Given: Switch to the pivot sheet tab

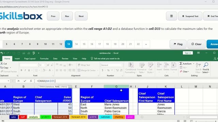Looking at the screenshot, I should (130, 117).
